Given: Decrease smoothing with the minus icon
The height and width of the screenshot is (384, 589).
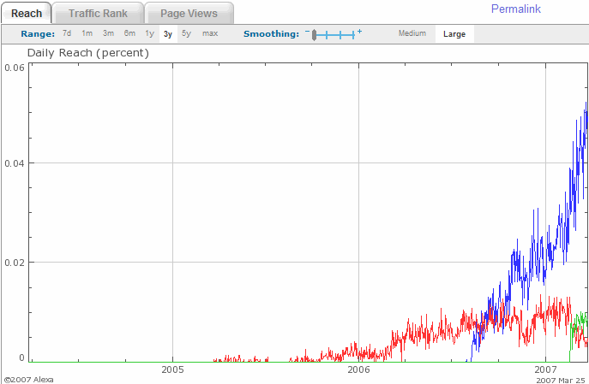Looking at the screenshot, I should pyautogui.click(x=307, y=32).
